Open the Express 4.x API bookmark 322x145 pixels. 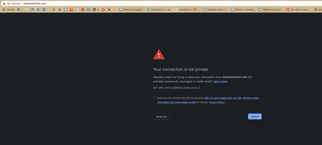[x=187, y=10]
